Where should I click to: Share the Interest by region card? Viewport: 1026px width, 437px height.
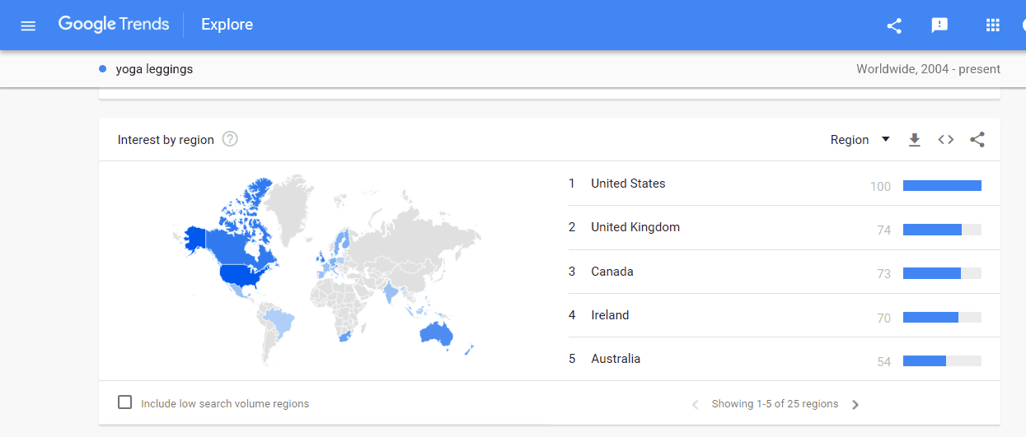(x=977, y=140)
